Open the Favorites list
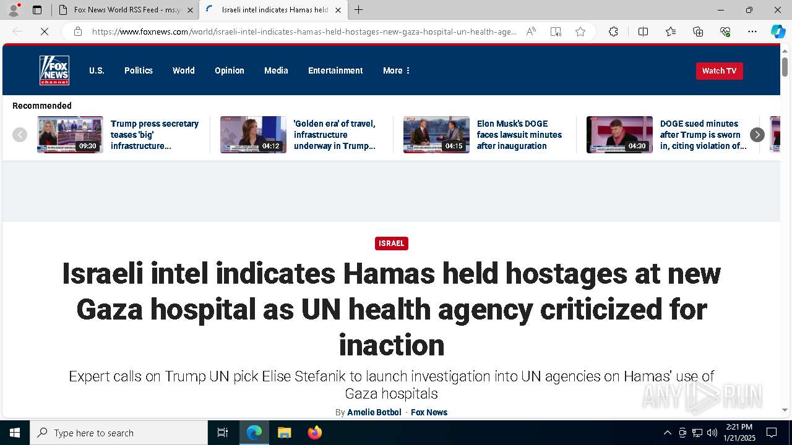Image resolution: width=792 pixels, height=445 pixels. (x=671, y=32)
